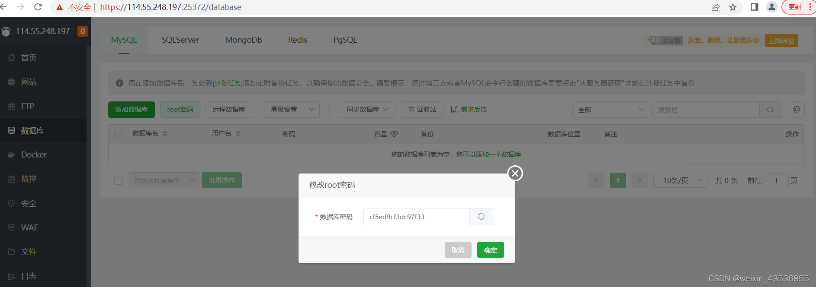
Task: Sort by 数据库名 column arrows
Action: pyautogui.click(x=165, y=134)
